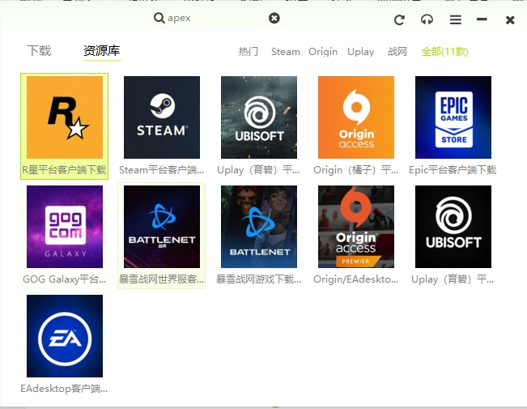Image resolution: width=527 pixels, height=409 pixels.
Task: Open the orange Origin access thumbnail
Action: (x=356, y=117)
